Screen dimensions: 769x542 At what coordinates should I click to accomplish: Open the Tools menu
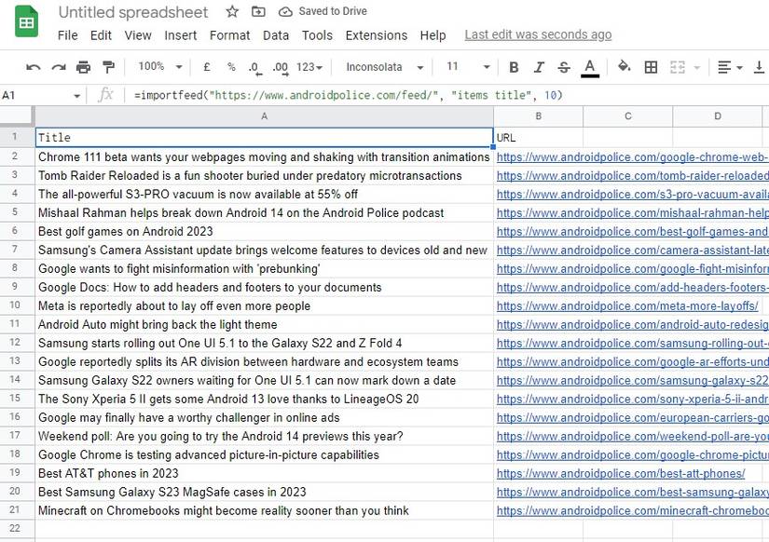317,35
